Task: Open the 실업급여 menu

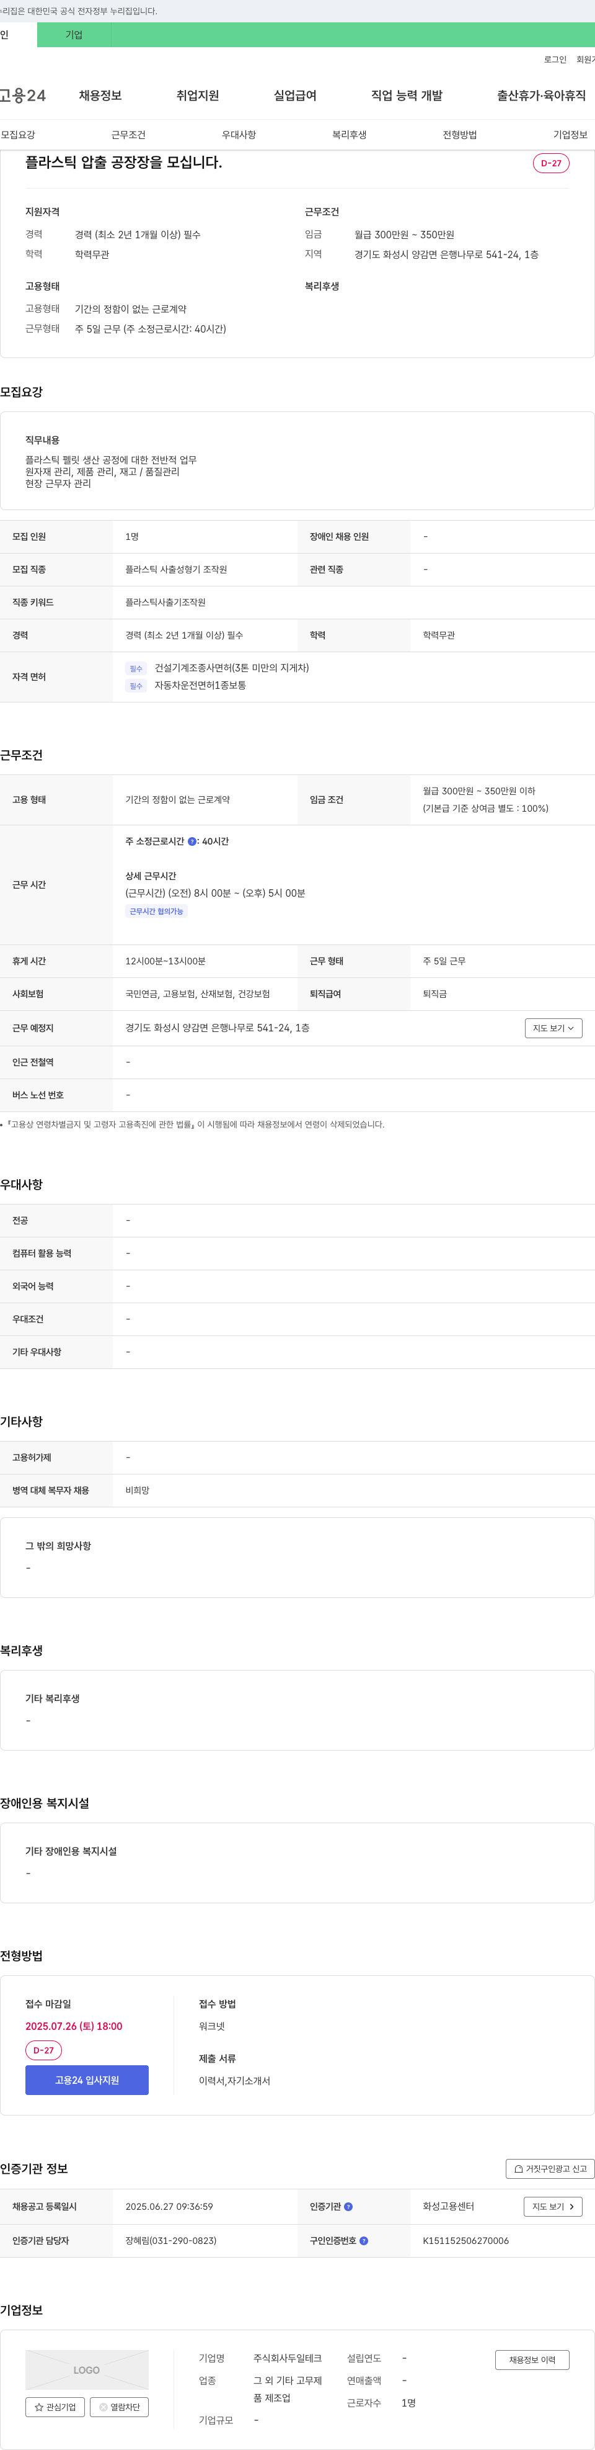Action: click(294, 95)
